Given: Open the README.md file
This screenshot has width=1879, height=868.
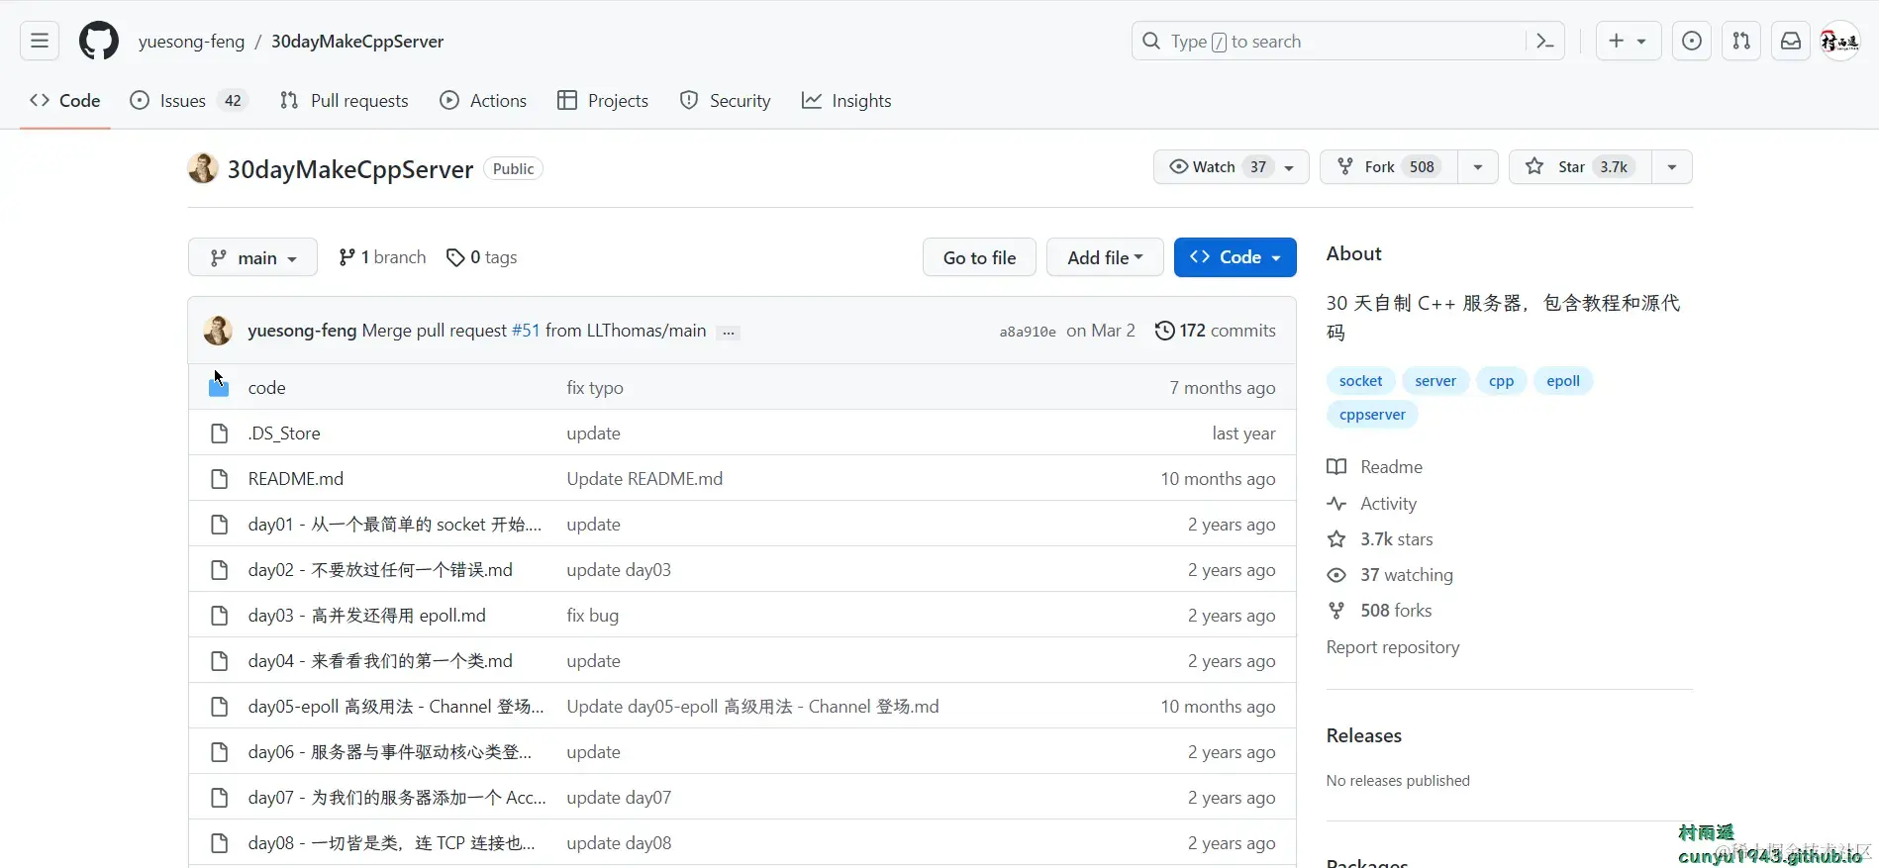Looking at the screenshot, I should pos(296,479).
